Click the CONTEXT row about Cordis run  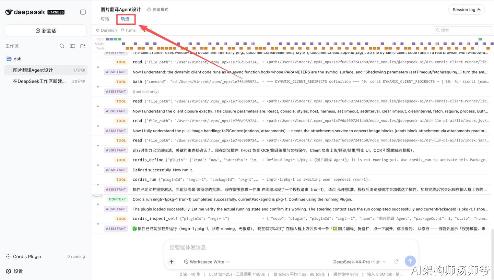[x=291, y=199]
